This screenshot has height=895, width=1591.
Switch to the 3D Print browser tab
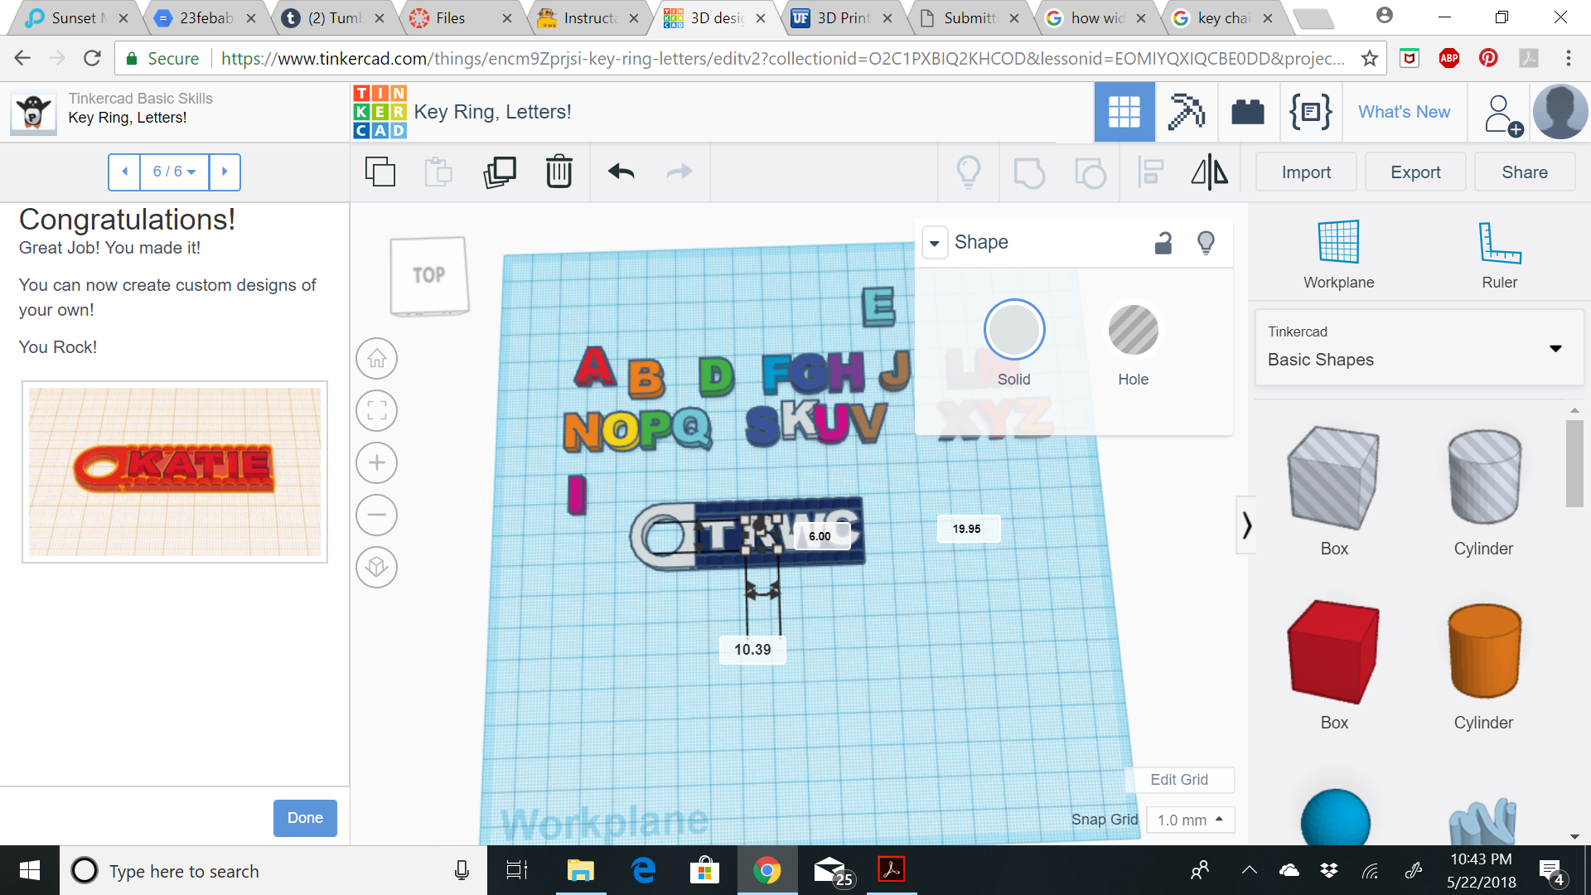coord(844,17)
